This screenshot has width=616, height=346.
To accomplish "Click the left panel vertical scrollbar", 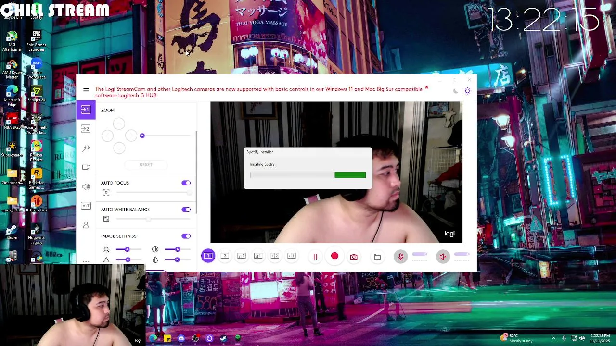I will [196, 173].
